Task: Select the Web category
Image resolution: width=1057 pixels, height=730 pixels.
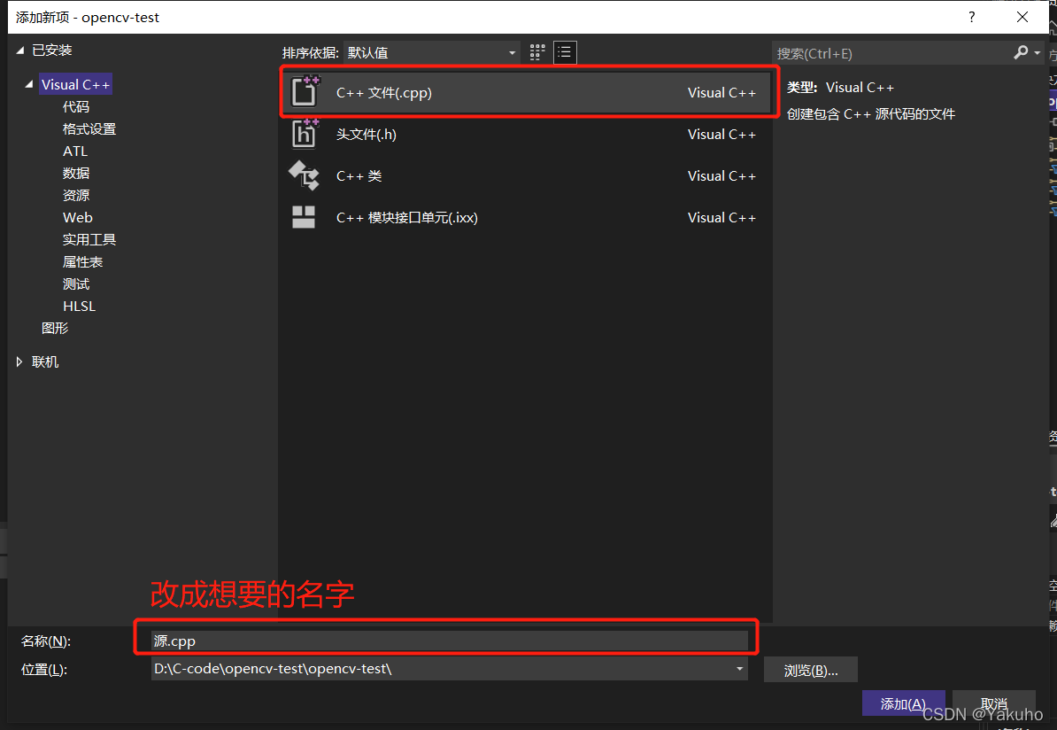Action: [x=78, y=217]
